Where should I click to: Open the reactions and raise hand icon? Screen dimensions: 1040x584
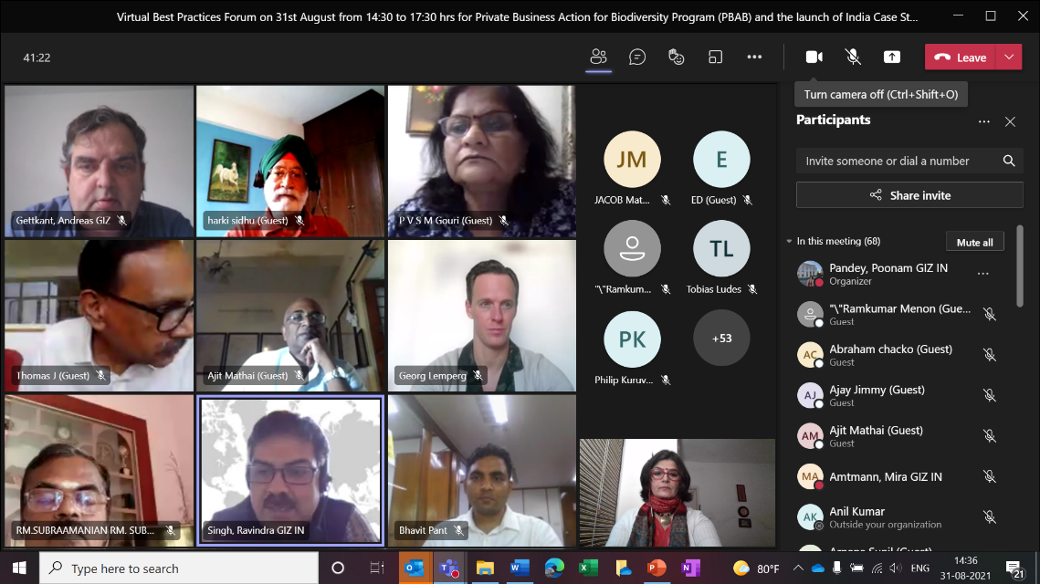[x=677, y=57]
